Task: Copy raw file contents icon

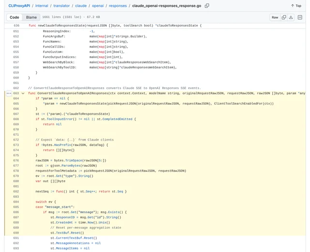Action: [x=284, y=17]
